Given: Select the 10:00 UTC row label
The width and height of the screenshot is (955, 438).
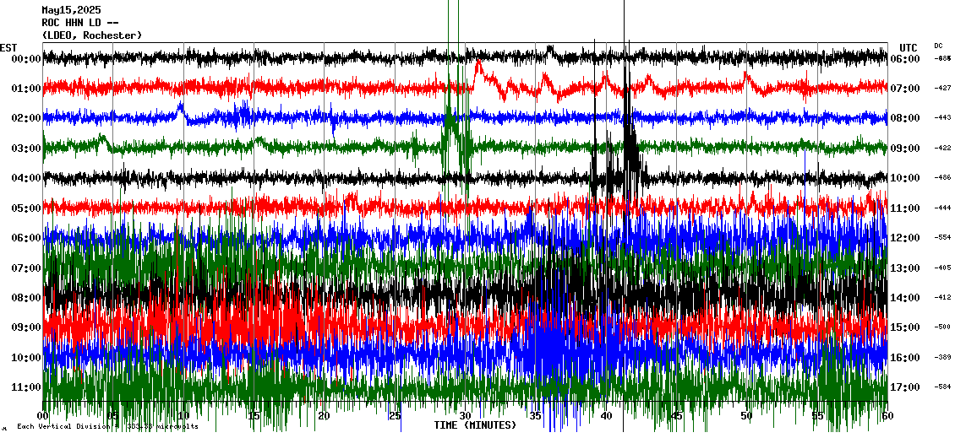Looking at the screenshot, I should (x=905, y=178).
